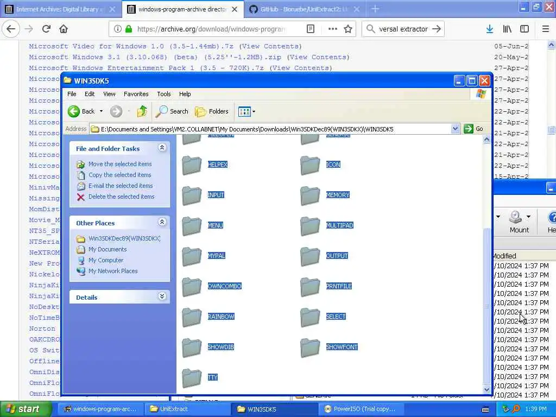Toggle Firefox reader view icon
Screen dimensions: 556x417
(310, 29)
